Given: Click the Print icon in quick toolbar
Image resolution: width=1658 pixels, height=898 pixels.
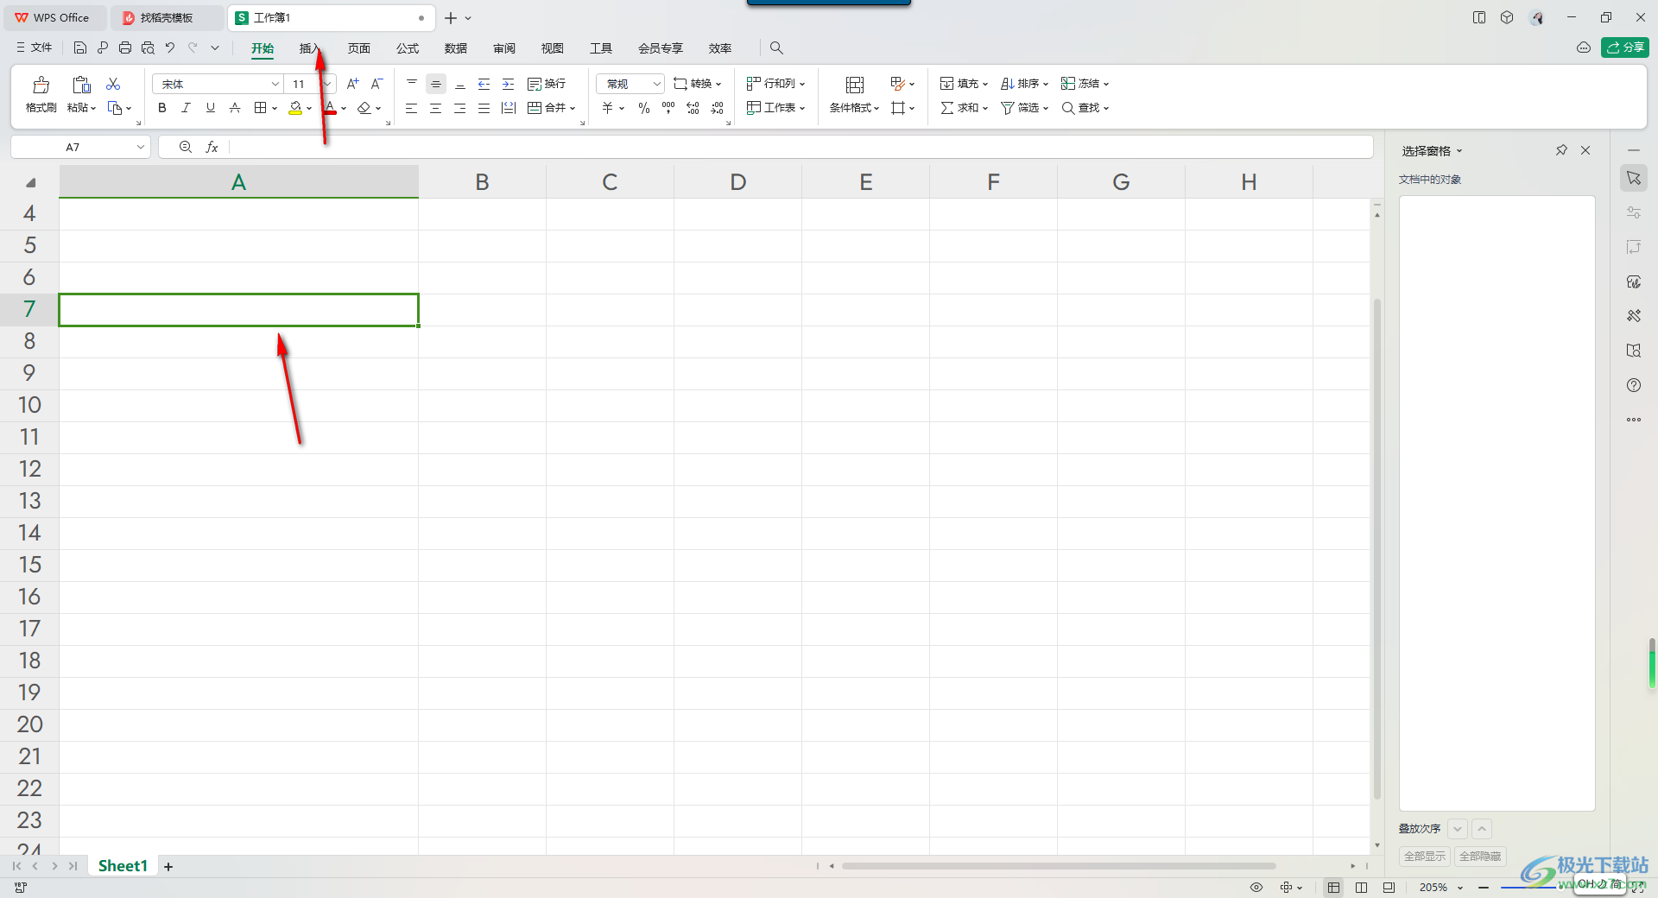Looking at the screenshot, I should [125, 47].
